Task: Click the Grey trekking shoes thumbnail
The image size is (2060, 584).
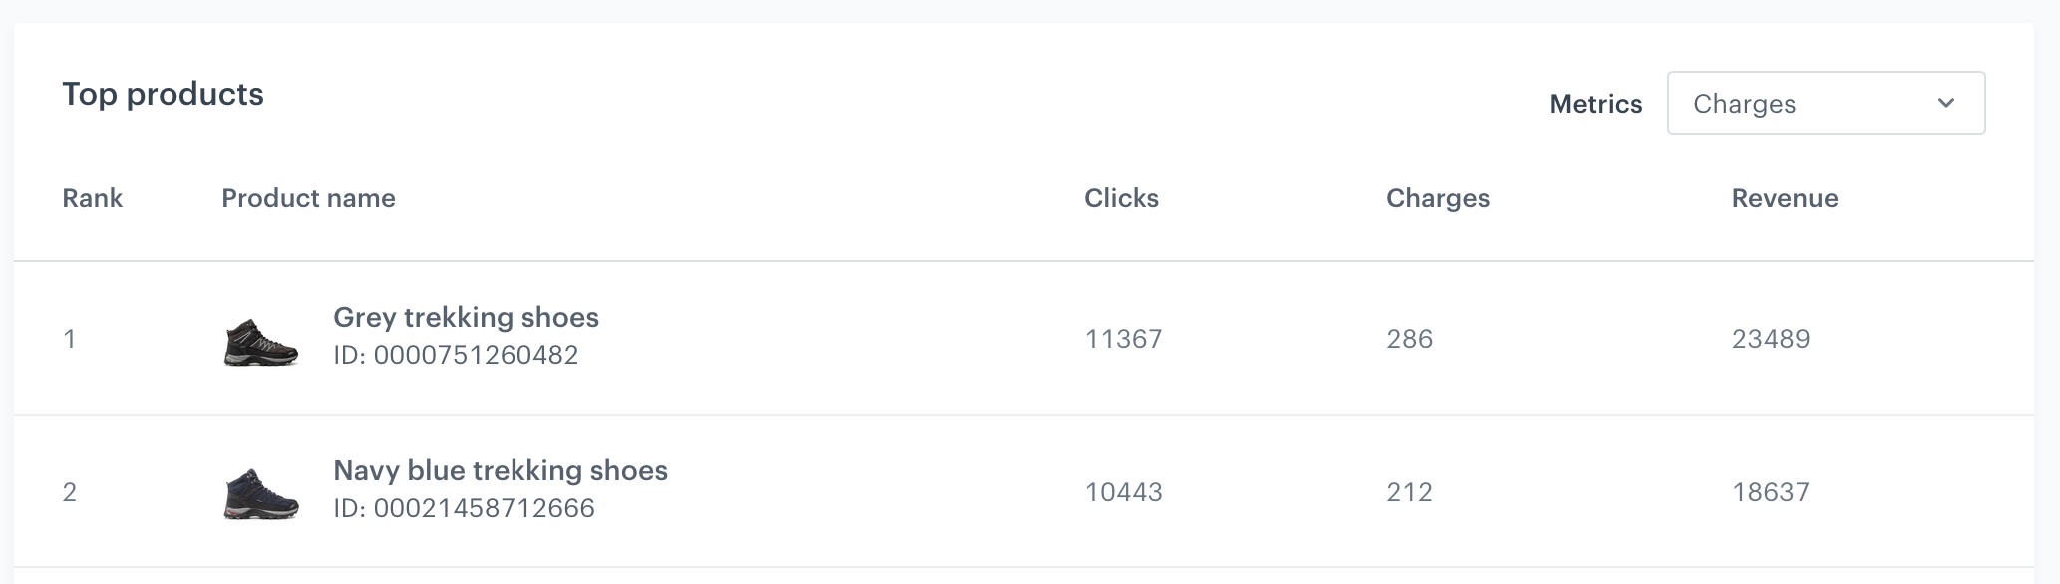Action: 261,342
